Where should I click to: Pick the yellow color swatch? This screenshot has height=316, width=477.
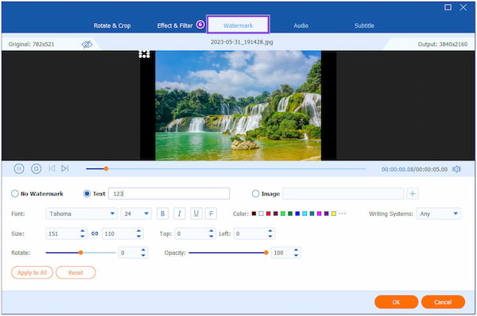click(334, 214)
